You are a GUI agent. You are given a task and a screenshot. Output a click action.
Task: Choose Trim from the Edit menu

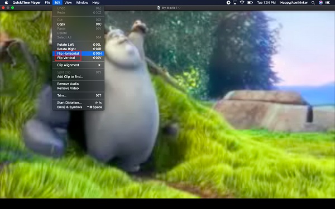click(78, 95)
